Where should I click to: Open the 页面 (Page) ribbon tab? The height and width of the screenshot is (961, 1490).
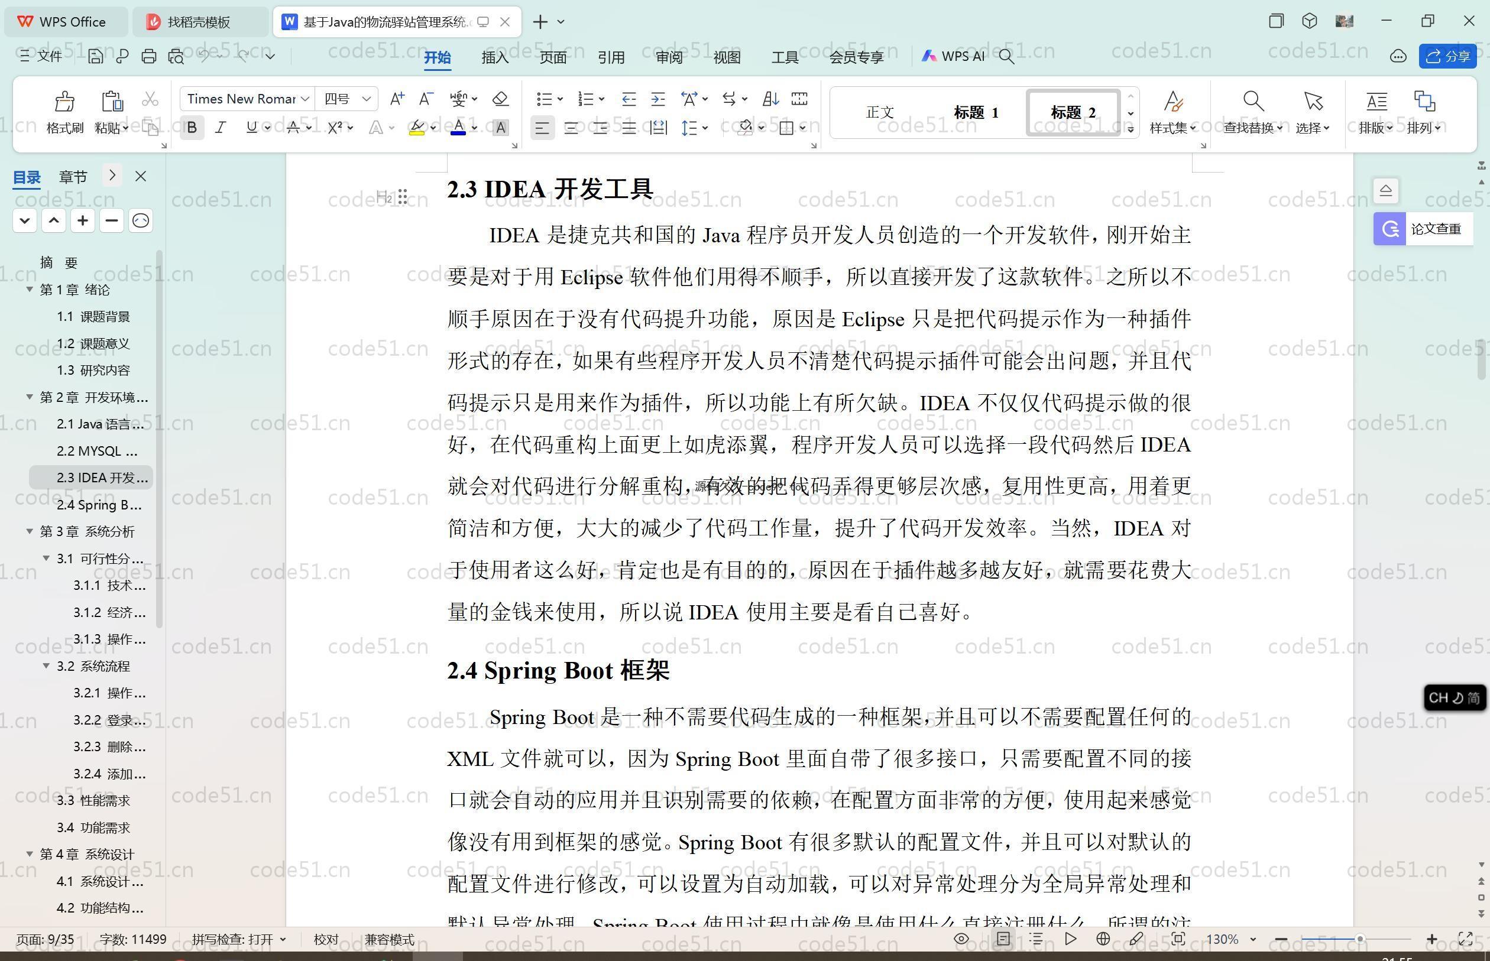tap(553, 57)
